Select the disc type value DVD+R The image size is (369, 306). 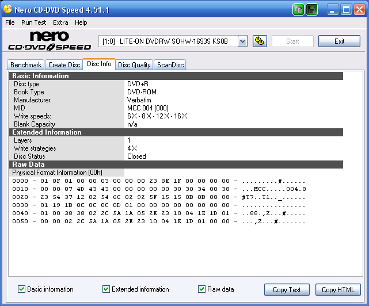138,84
